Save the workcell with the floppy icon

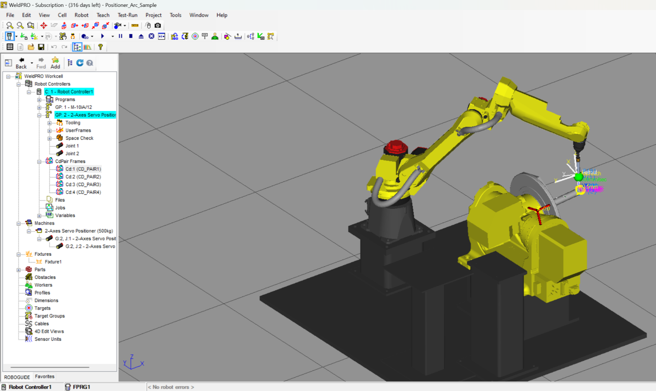pyautogui.click(x=41, y=47)
